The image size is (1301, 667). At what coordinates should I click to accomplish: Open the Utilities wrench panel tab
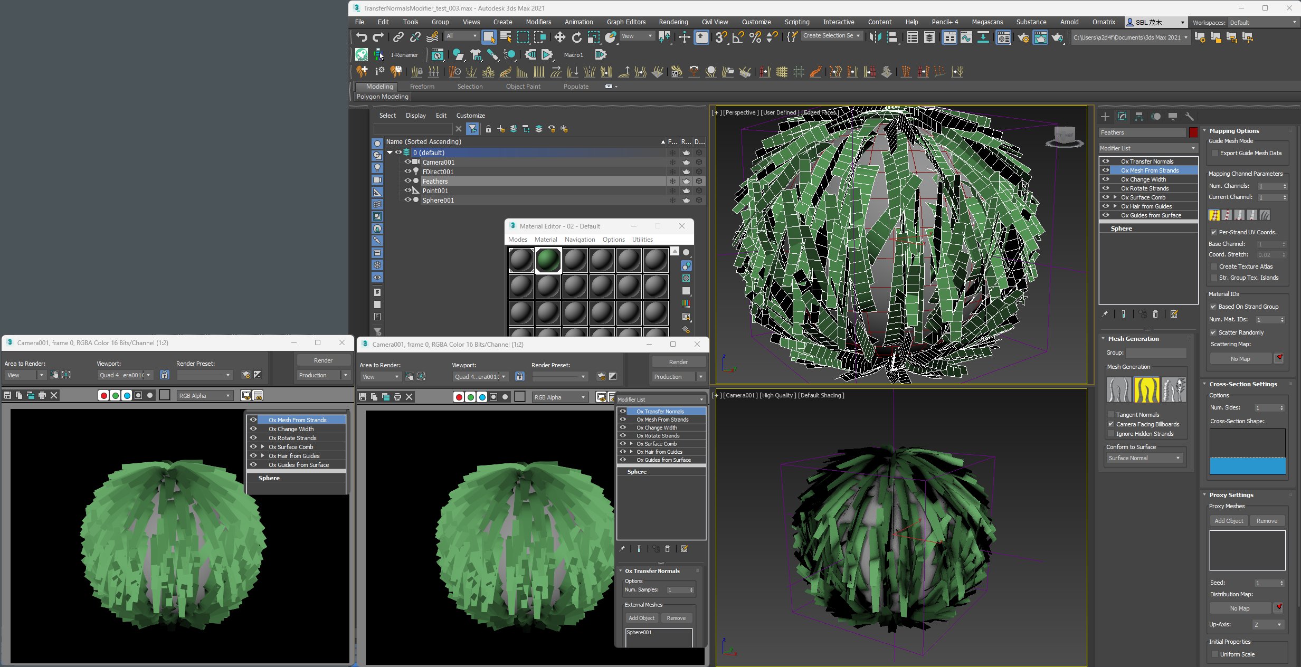click(x=1189, y=117)
